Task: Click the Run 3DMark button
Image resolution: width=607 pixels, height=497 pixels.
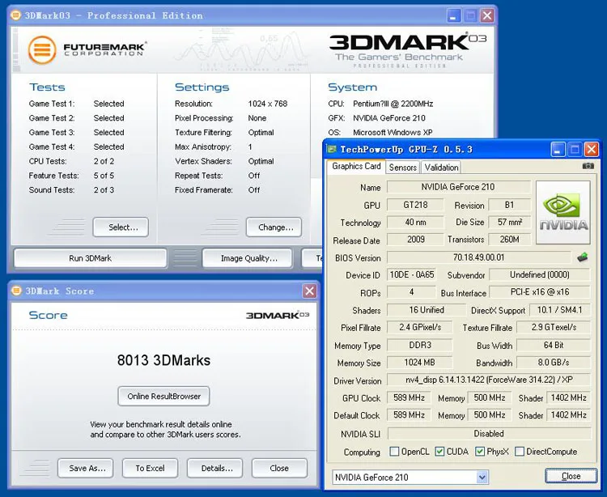Action: coord(90,258)
